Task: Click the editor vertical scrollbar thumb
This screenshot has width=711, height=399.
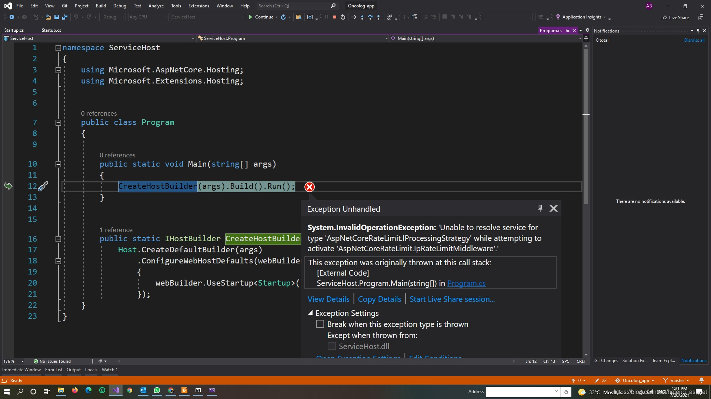Action: click(x=586, y=126)
